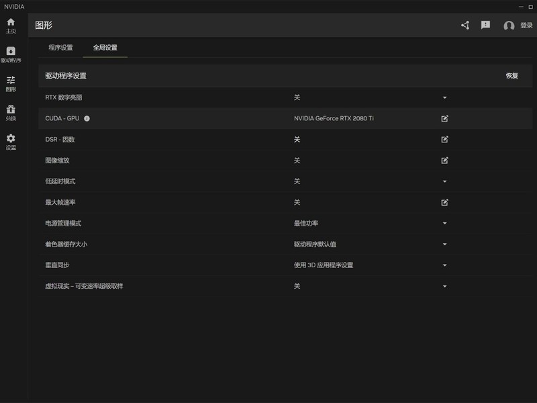This screenshot has height=403, width=537.
Task: Click the 垂直同步 row label
Action: click(x=57, y=265)
